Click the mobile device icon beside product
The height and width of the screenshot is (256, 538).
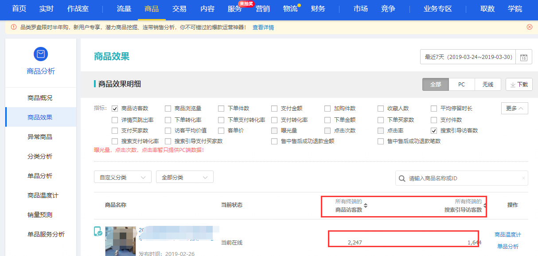pos(98,231)
